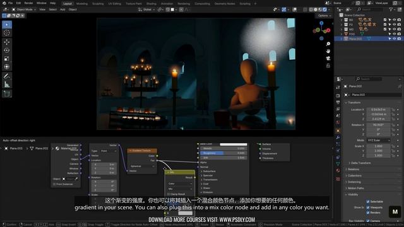
Task: Click the lock camera to view icon
Action: click(x=328, y=66)
